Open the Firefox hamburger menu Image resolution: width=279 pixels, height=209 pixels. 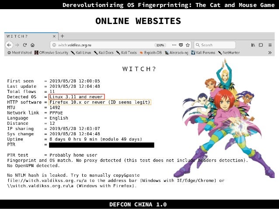pyautogui.click(x=270, y=45)
